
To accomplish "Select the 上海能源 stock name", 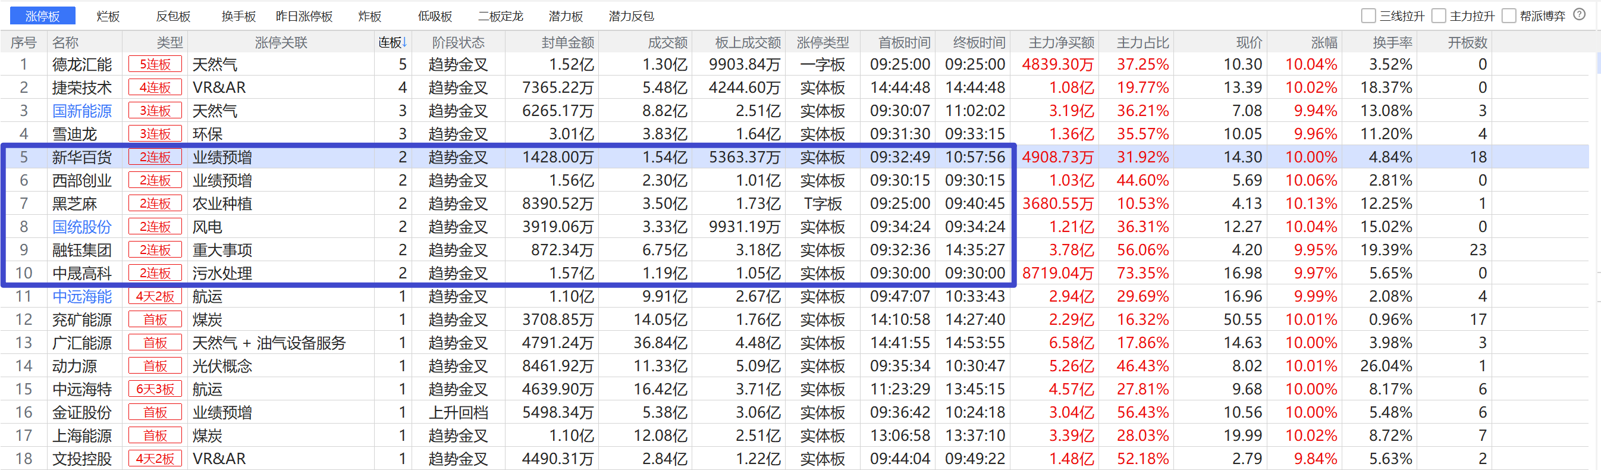I will coord(82,436).
